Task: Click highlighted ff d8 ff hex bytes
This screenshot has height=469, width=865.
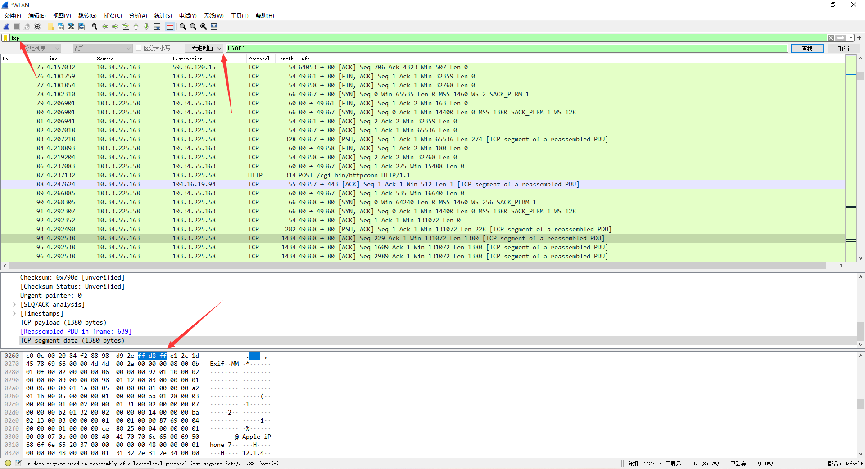Action: (x=152, y=356)
